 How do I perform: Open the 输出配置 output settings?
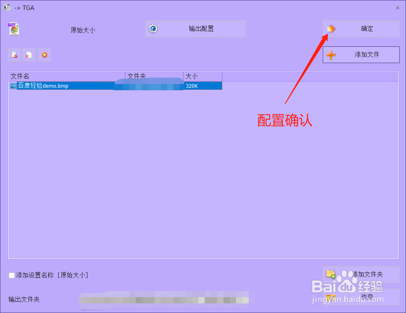[x=195, y=28]
